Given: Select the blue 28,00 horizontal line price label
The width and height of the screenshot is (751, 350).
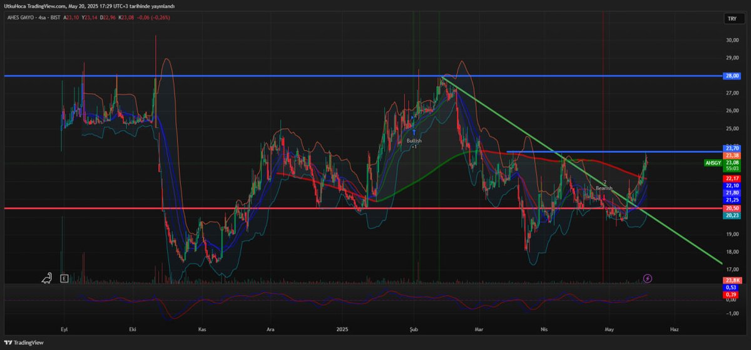Looking at the screenshot, I should [x=732, y=76].
